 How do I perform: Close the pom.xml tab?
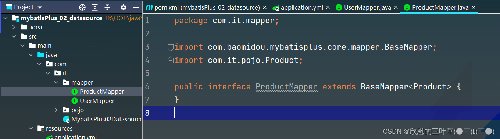click(x=264, y=7)
